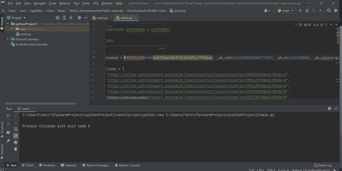The width and height of the screenshot is (342, 171).
Task: Open the Project view dropdown
Action: [x=17, y=18]
